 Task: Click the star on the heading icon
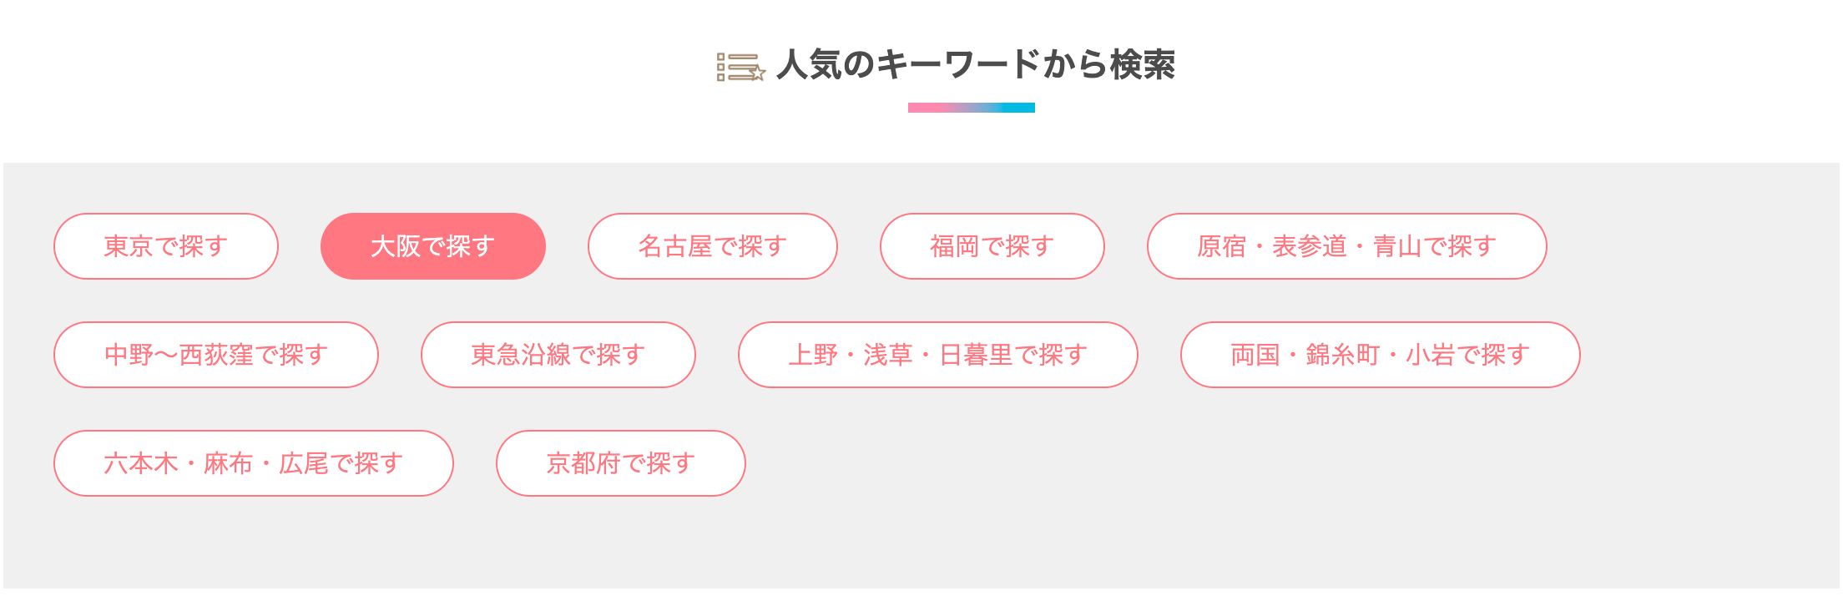click(x=758, y=74)
